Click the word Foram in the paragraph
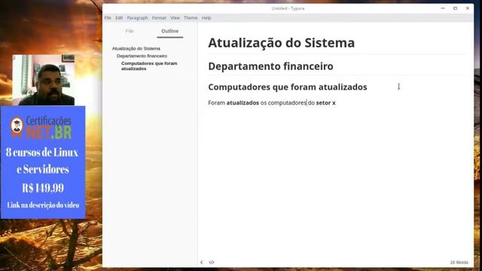 pyautogui.click(x=216, y=102)
